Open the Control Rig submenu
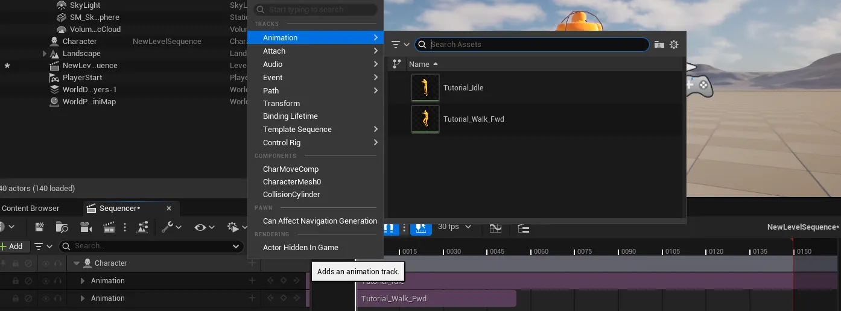This screenshot has width=841, height=311. [x=316, y=142]
